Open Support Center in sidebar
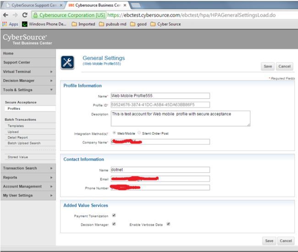Screen dimensions: 298x252 (28, 62)
